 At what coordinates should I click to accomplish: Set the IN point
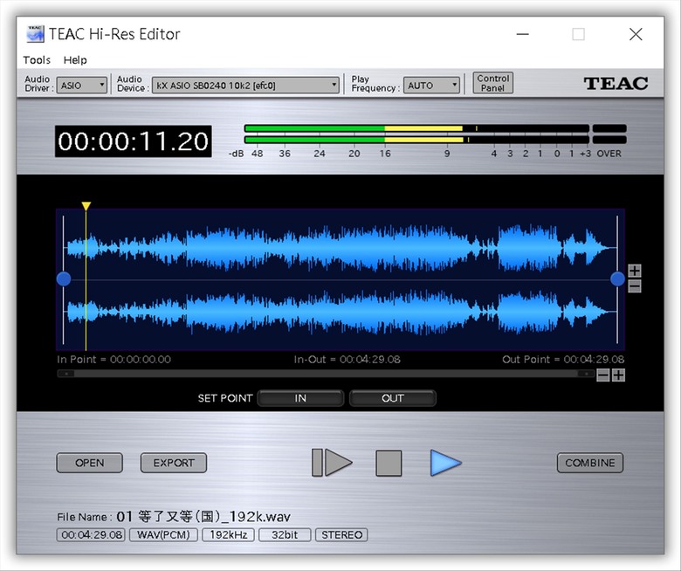coord(300,398)
